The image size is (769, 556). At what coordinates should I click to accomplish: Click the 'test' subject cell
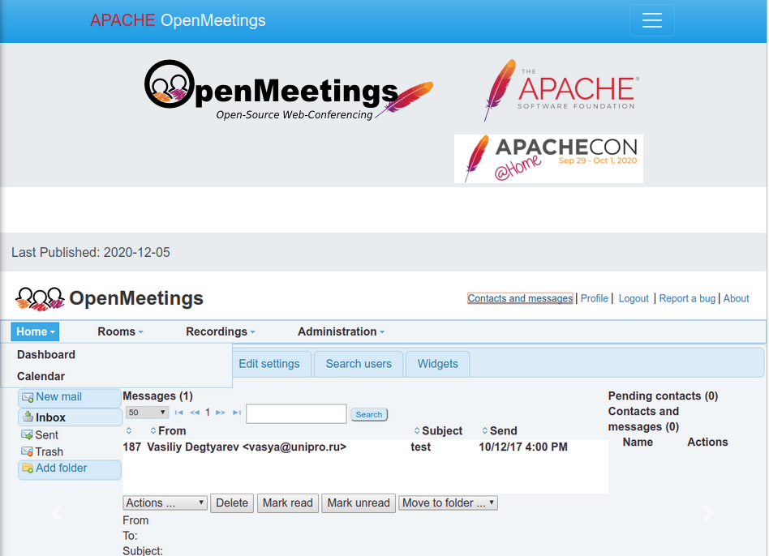[421, 447]
